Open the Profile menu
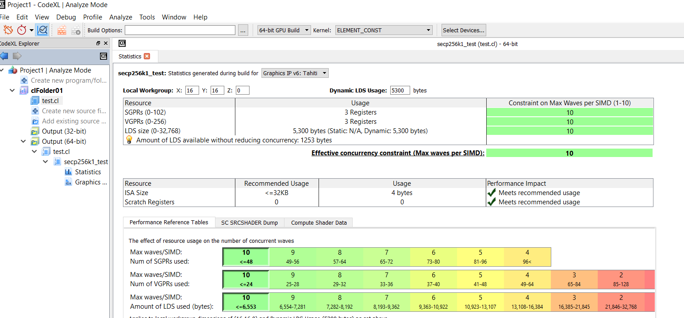This screenshot has width=684, height=318. [x=92, y=17]
